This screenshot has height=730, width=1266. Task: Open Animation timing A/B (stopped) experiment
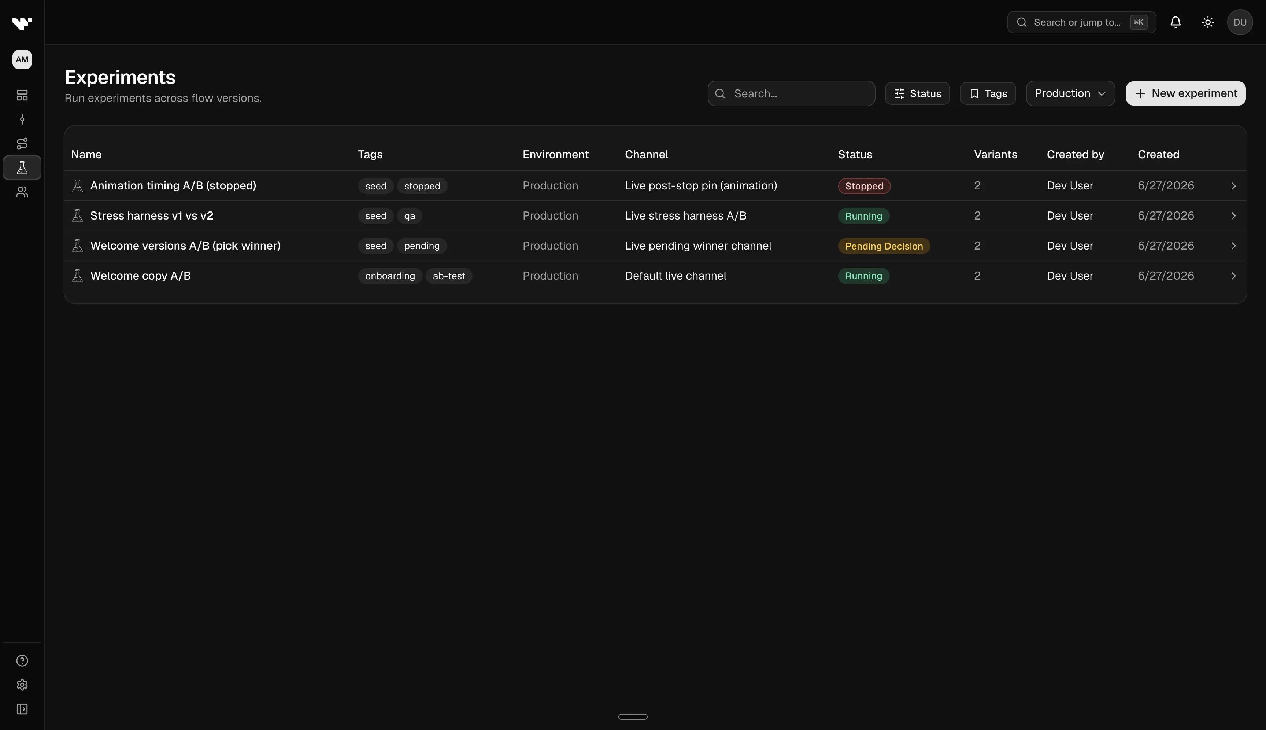tap(173, 185)
